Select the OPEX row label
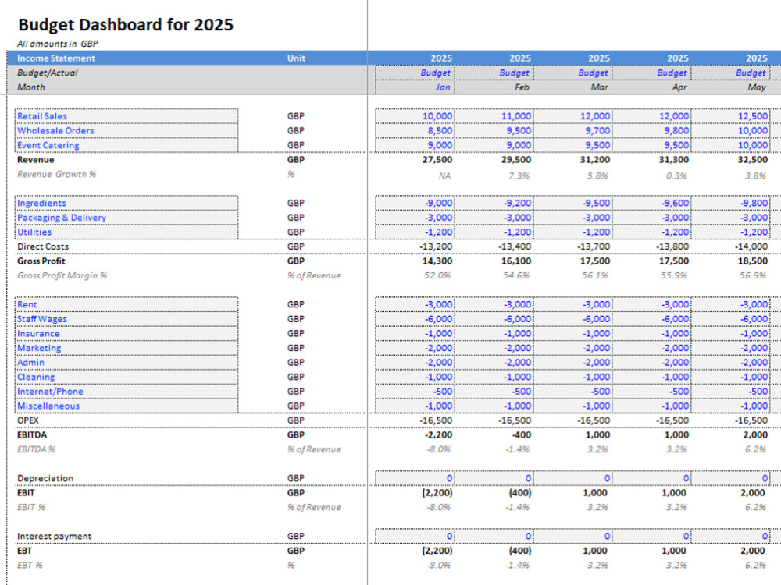Image resolution: width=781 pixels, height=585 pixels. [27, 420]
